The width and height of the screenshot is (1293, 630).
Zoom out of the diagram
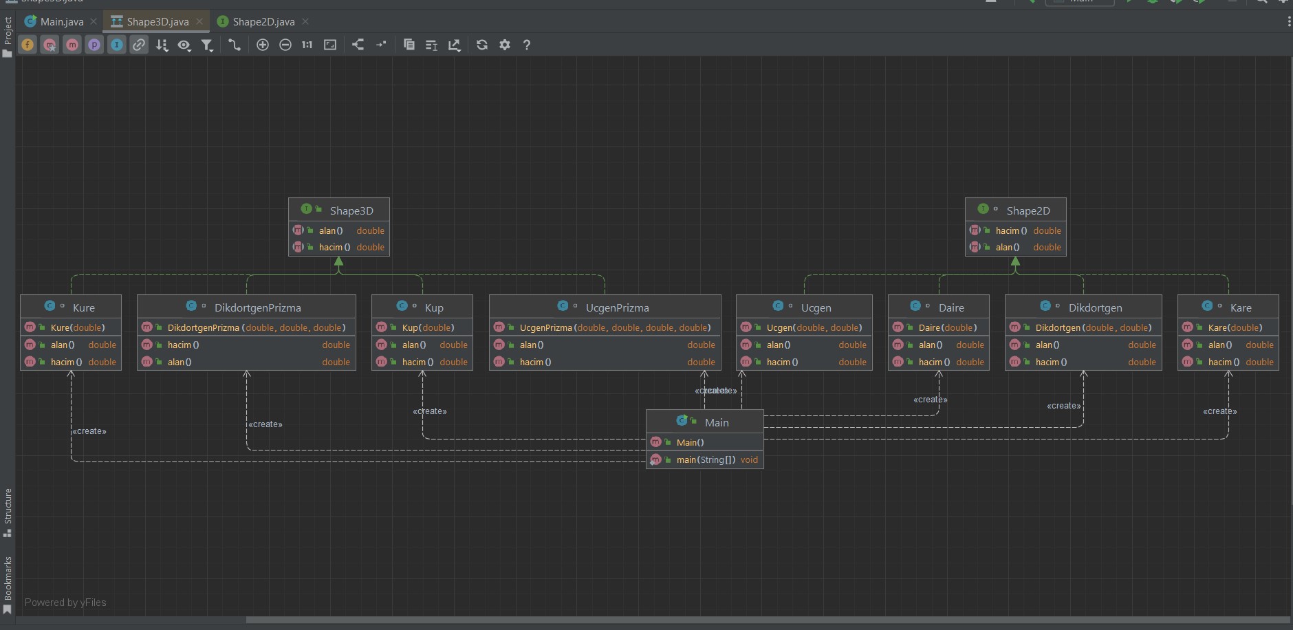285,45
